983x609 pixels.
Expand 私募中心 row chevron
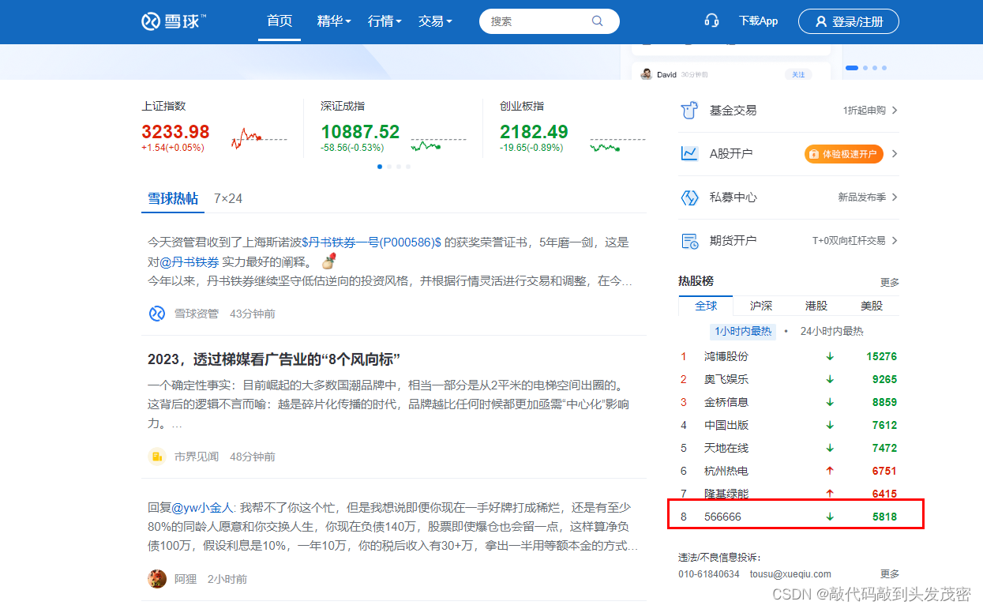click(895, 197)
